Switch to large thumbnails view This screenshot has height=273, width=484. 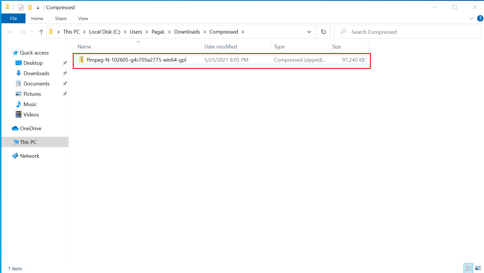[x=478, y=268]
